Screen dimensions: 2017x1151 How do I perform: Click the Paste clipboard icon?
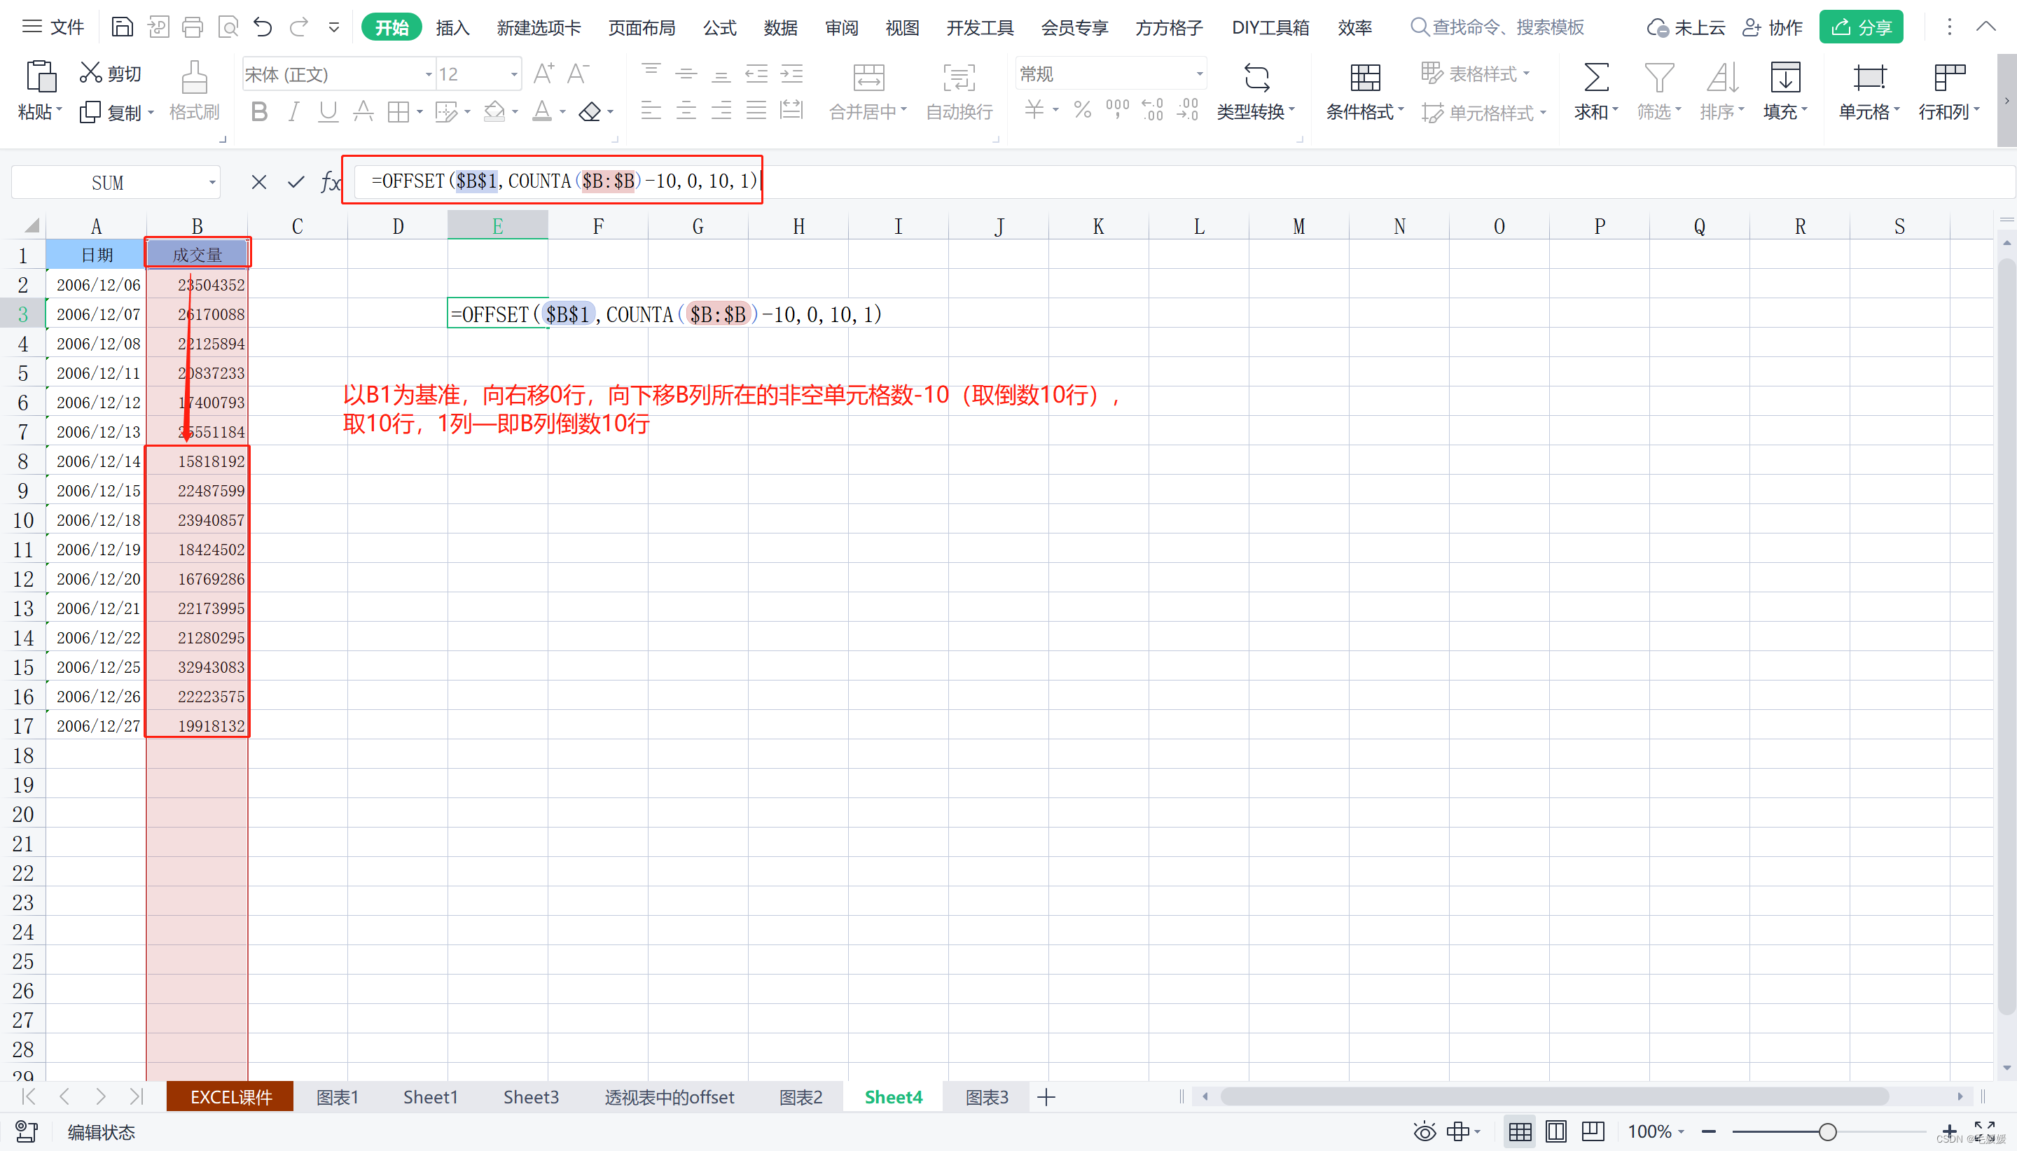coord(41,77)
